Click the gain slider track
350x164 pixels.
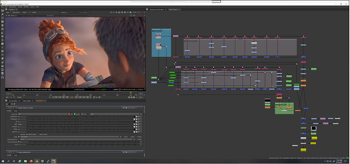(80, 124)
